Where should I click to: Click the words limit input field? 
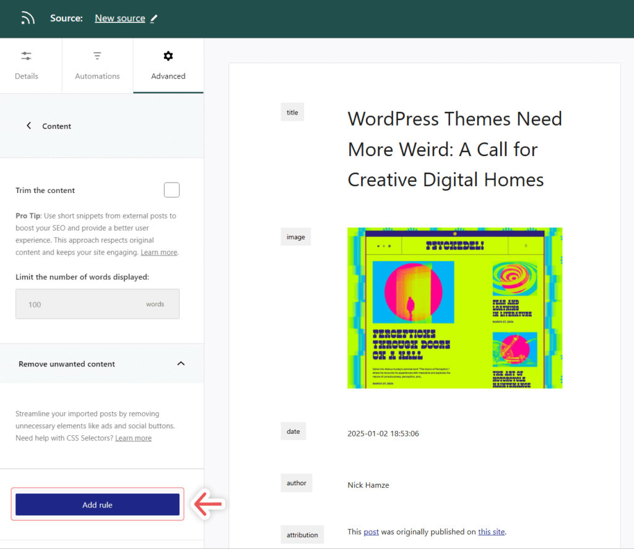[97, 304]
